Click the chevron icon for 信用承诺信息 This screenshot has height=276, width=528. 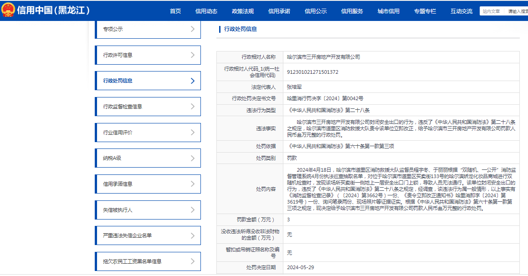tap(193, 184)
